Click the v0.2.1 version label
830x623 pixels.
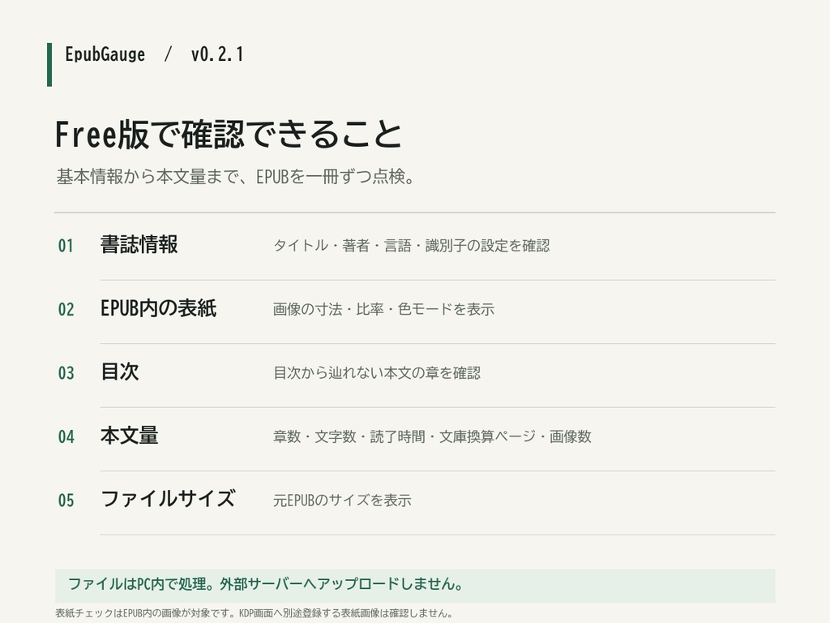coord(217,54)
